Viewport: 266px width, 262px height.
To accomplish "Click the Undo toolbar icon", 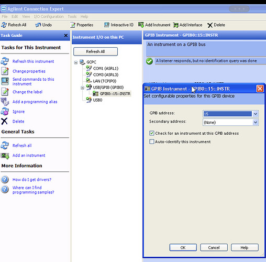I will [38, 25].
